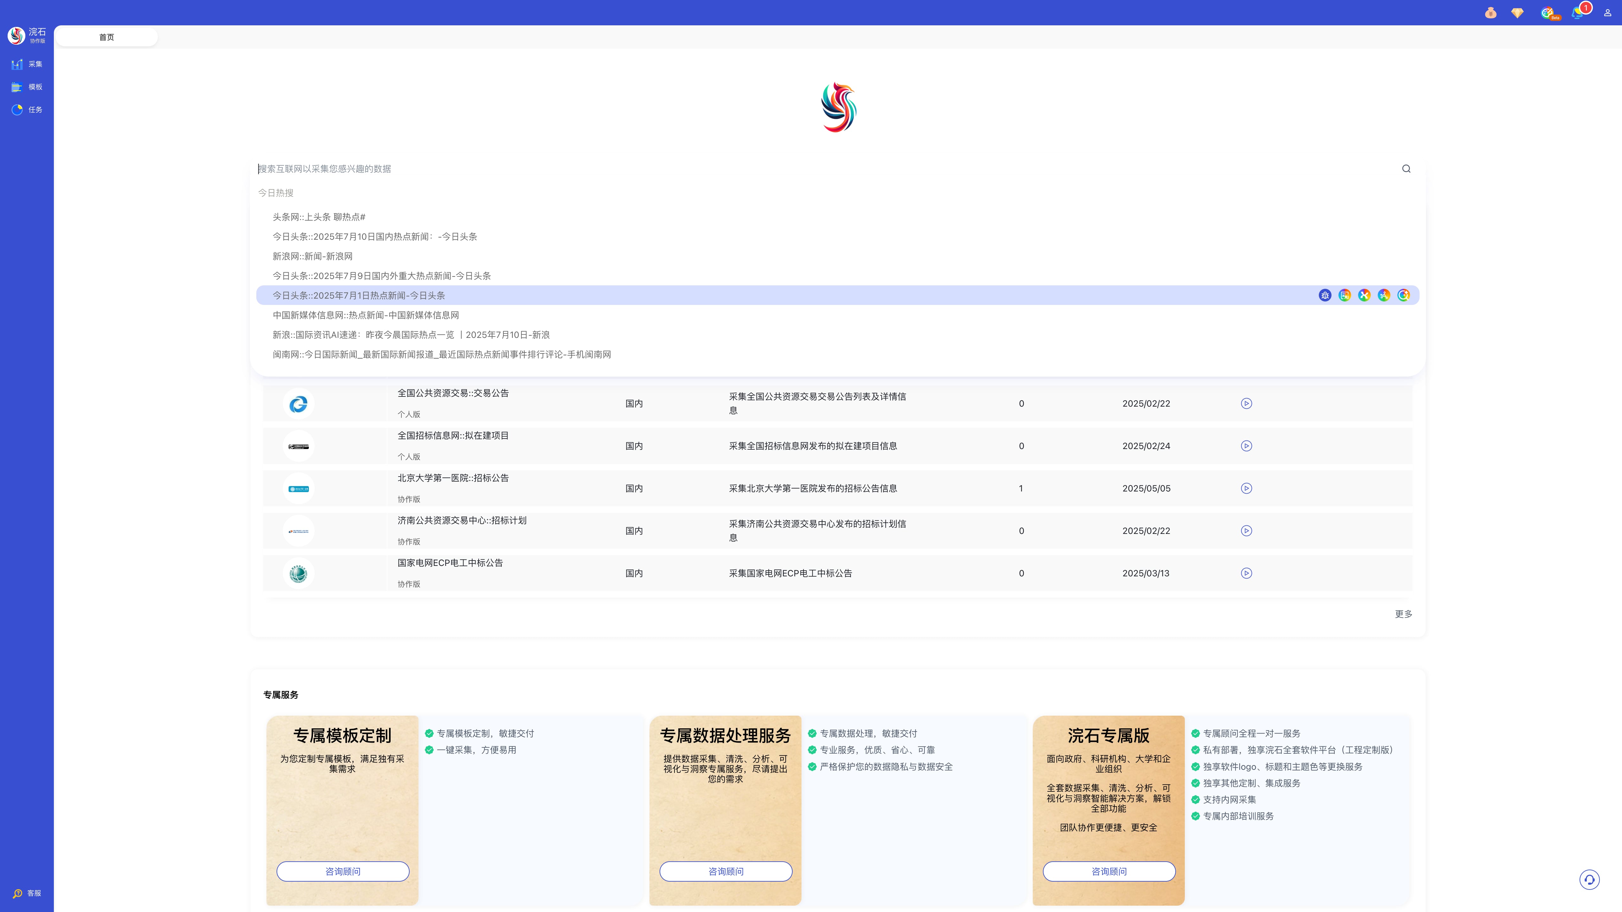Click the gold diamond VIP icon

click(x=1517, y=13)
